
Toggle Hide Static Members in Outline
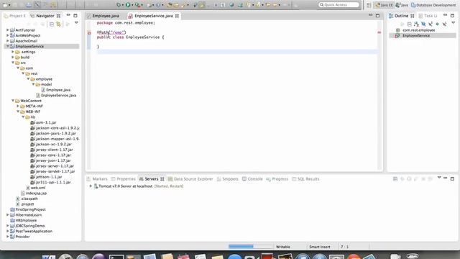[431, 24]
